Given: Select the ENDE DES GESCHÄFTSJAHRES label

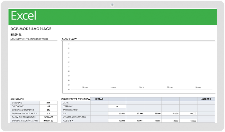Looking at the screenshot, I should (x=25, y=121).
